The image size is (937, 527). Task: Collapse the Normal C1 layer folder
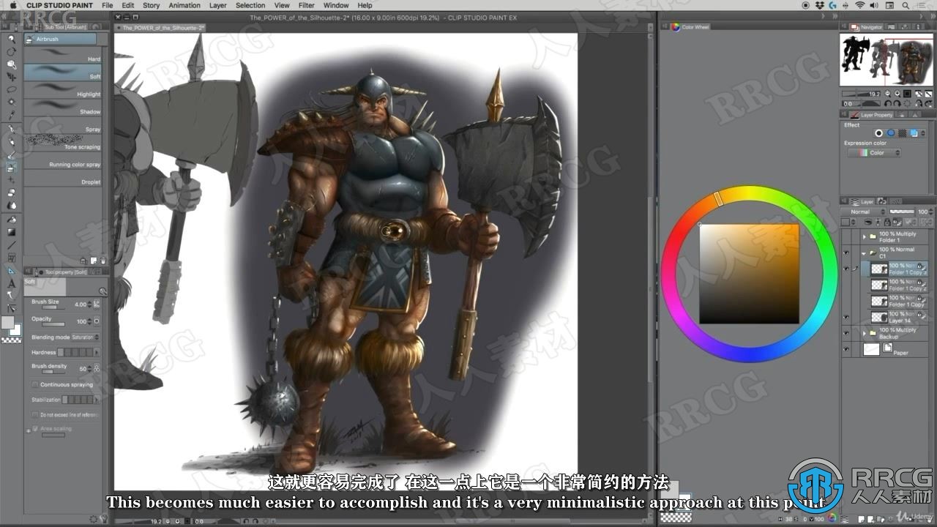coord(864,253)
